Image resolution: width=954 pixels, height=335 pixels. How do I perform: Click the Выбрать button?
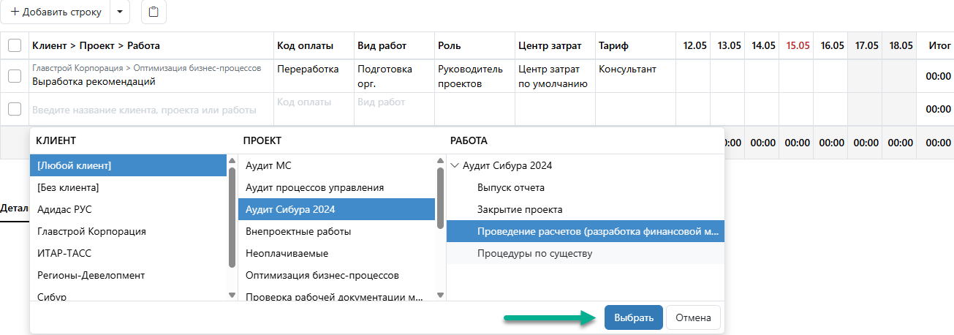click(x=634, y=317)
